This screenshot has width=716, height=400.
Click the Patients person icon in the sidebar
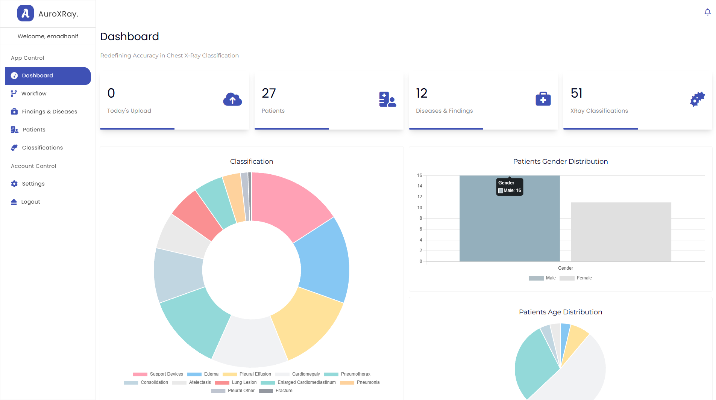[14, 129]
